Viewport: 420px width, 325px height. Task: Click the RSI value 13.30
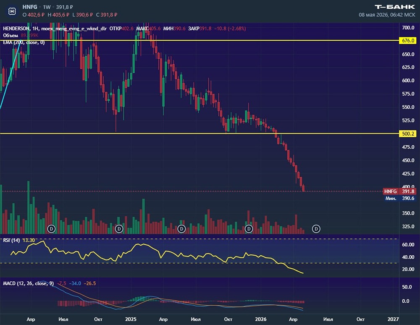pyautogui.click(x=29, y=240)
